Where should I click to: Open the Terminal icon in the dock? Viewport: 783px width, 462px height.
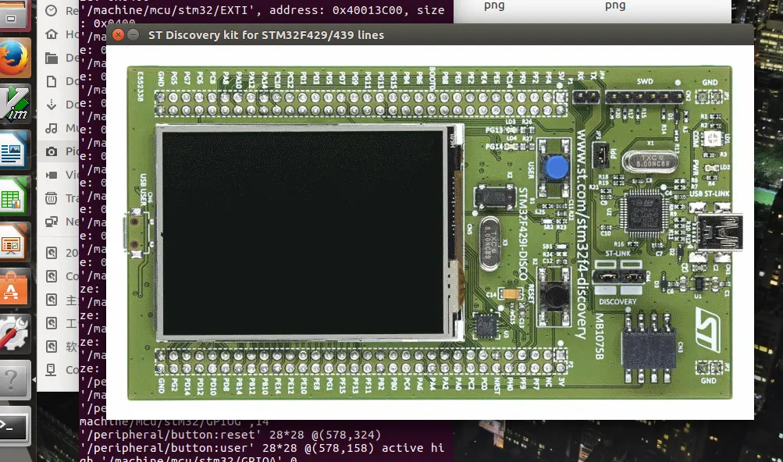tap(13, 426)
